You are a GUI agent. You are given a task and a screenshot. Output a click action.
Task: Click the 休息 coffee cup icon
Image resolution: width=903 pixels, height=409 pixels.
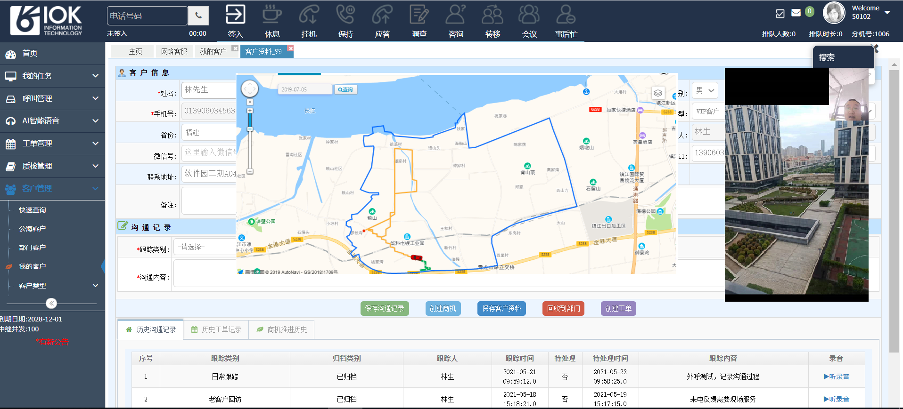272,15
